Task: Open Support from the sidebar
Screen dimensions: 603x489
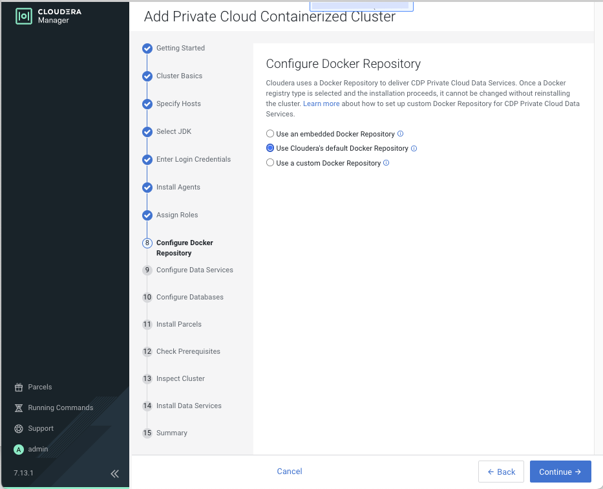Action: pyautogui.click(x=41, y=429)
